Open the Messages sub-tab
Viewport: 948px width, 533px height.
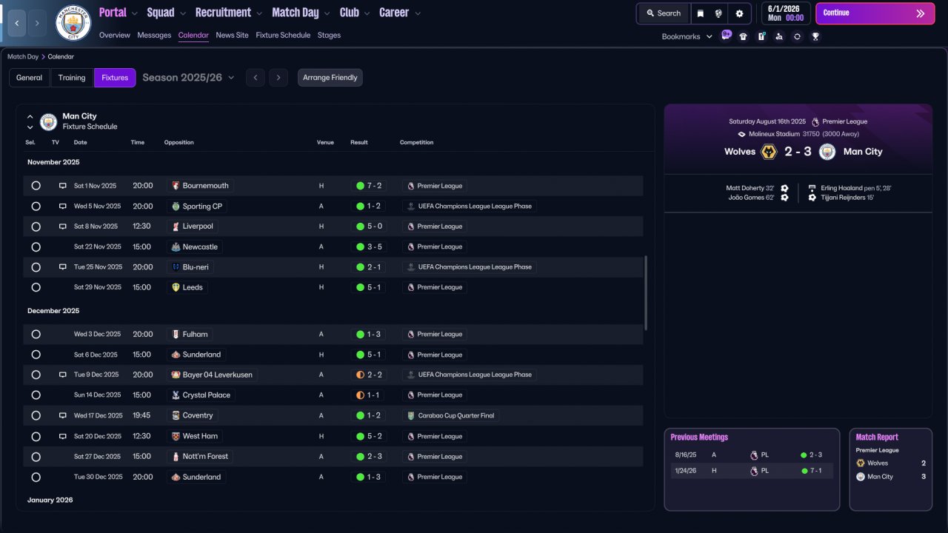pyautogui.click(x=154, y=36)
